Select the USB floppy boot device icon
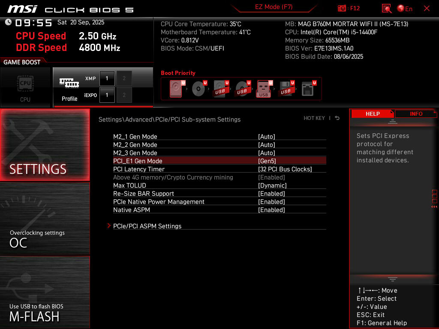 pos(286,89)
